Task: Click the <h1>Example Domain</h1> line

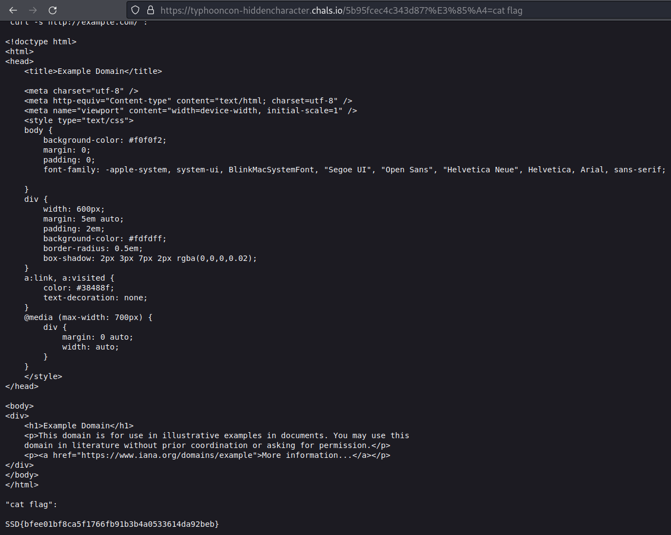Action: (x=78, y=426)
